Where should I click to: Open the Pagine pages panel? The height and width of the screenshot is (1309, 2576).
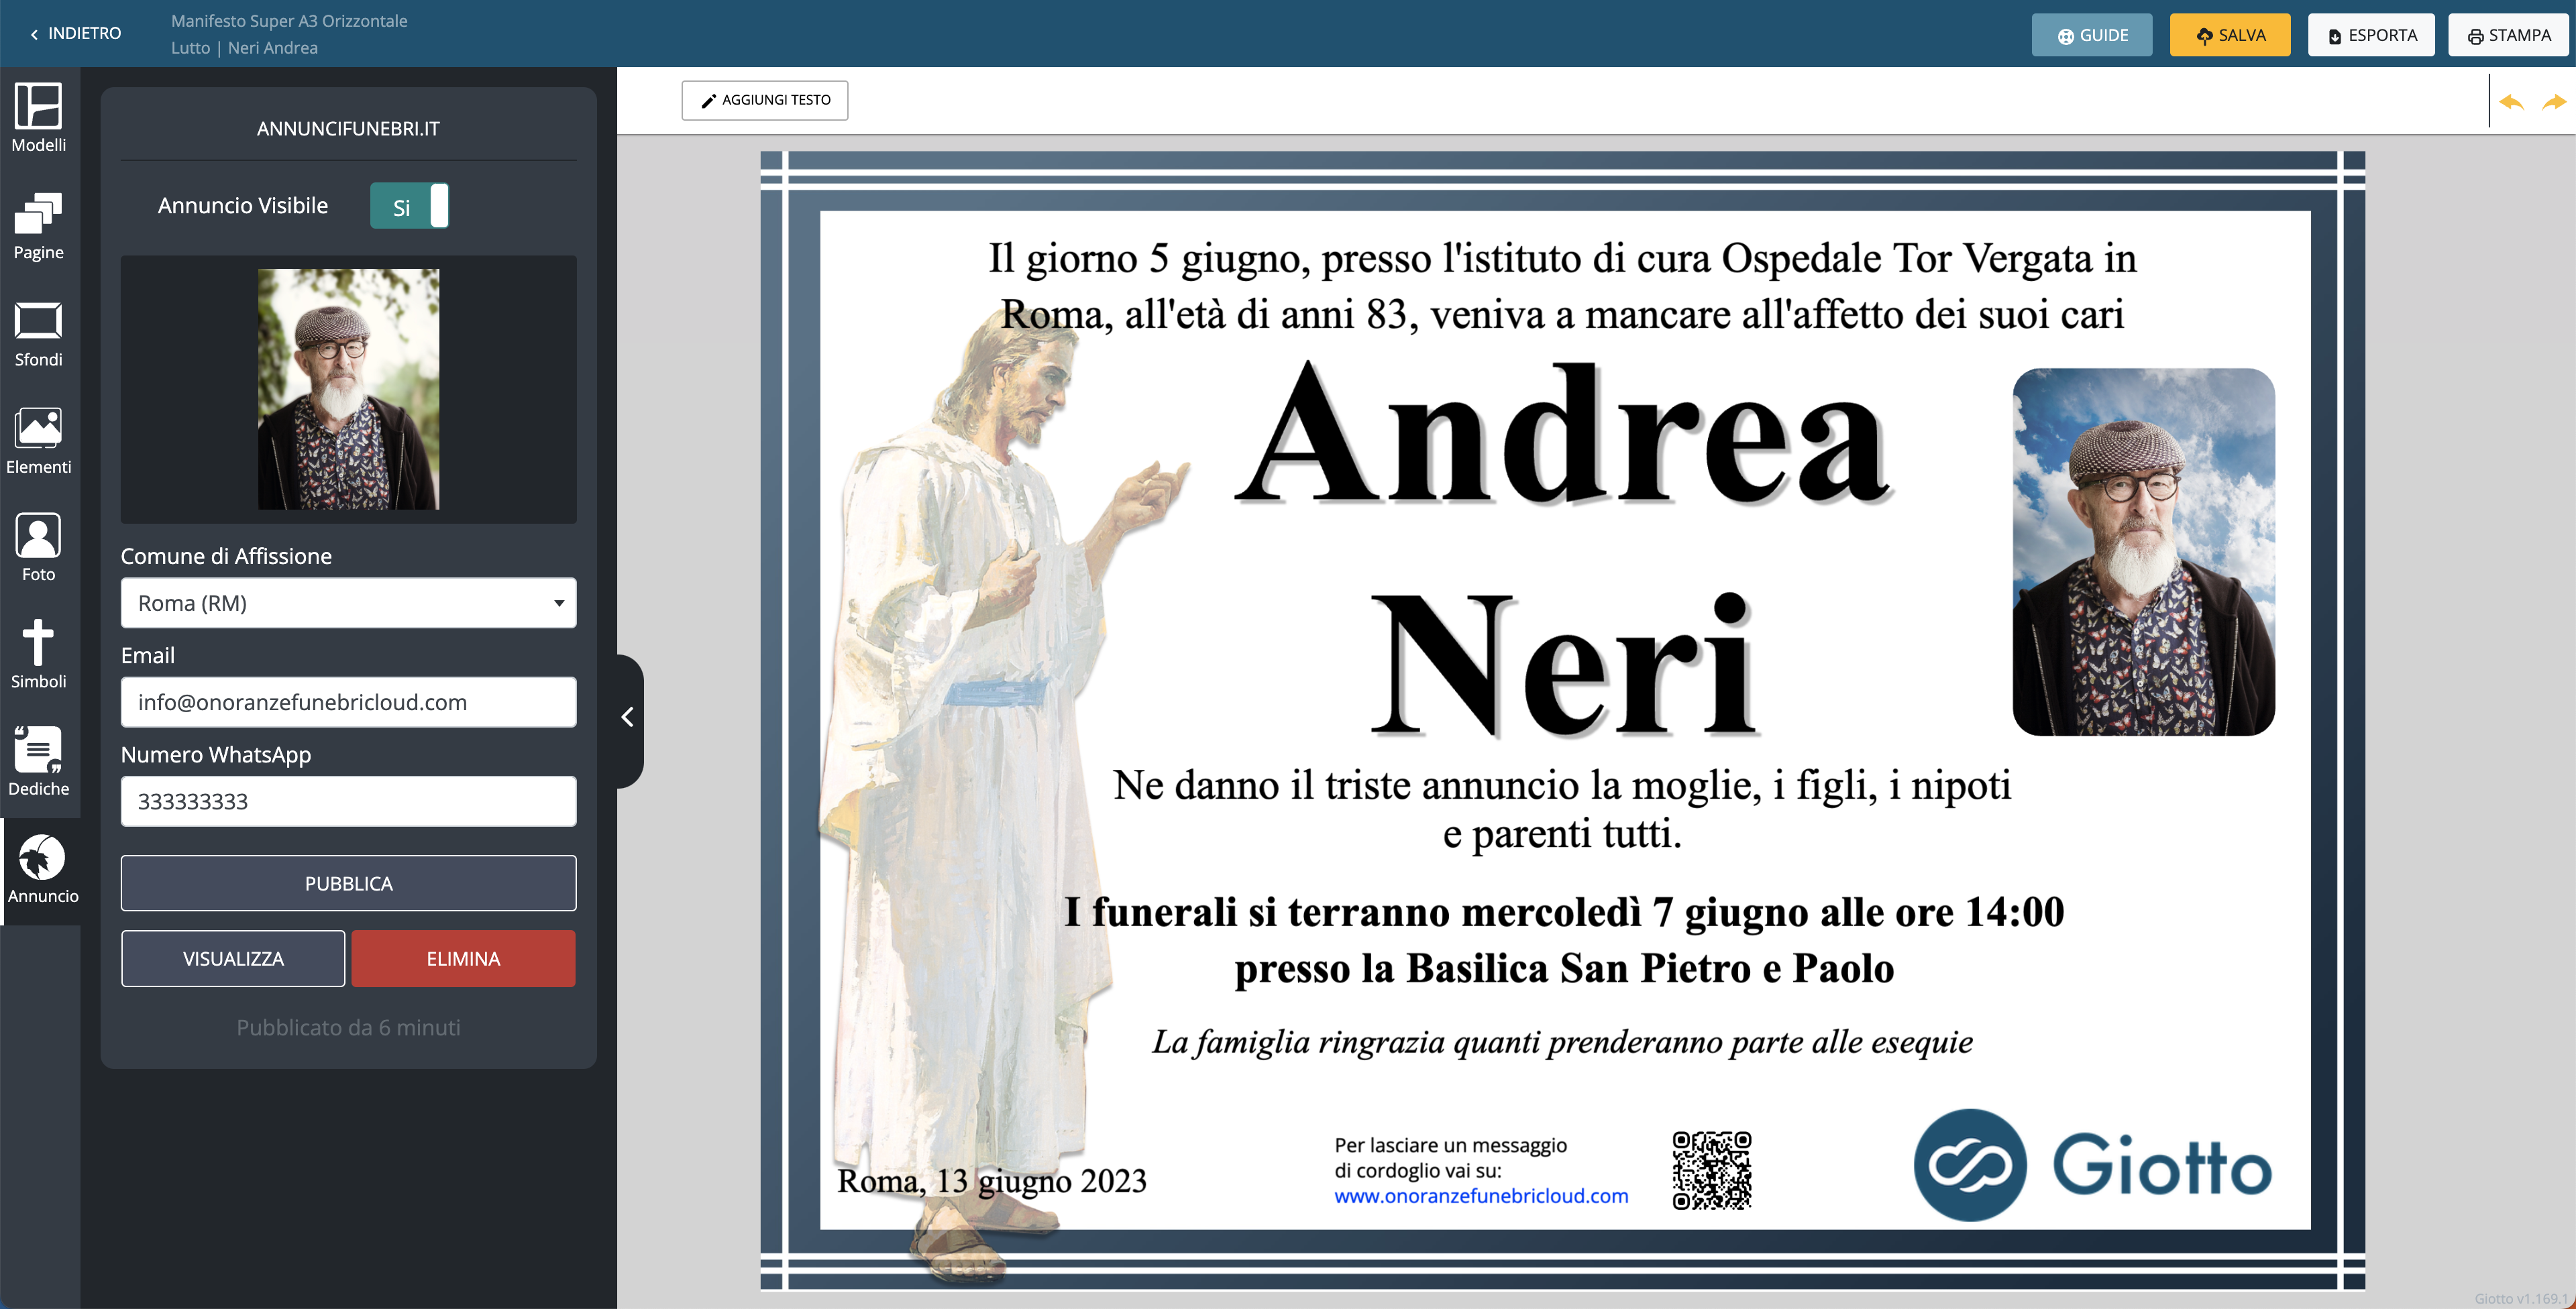pos(38,225)
